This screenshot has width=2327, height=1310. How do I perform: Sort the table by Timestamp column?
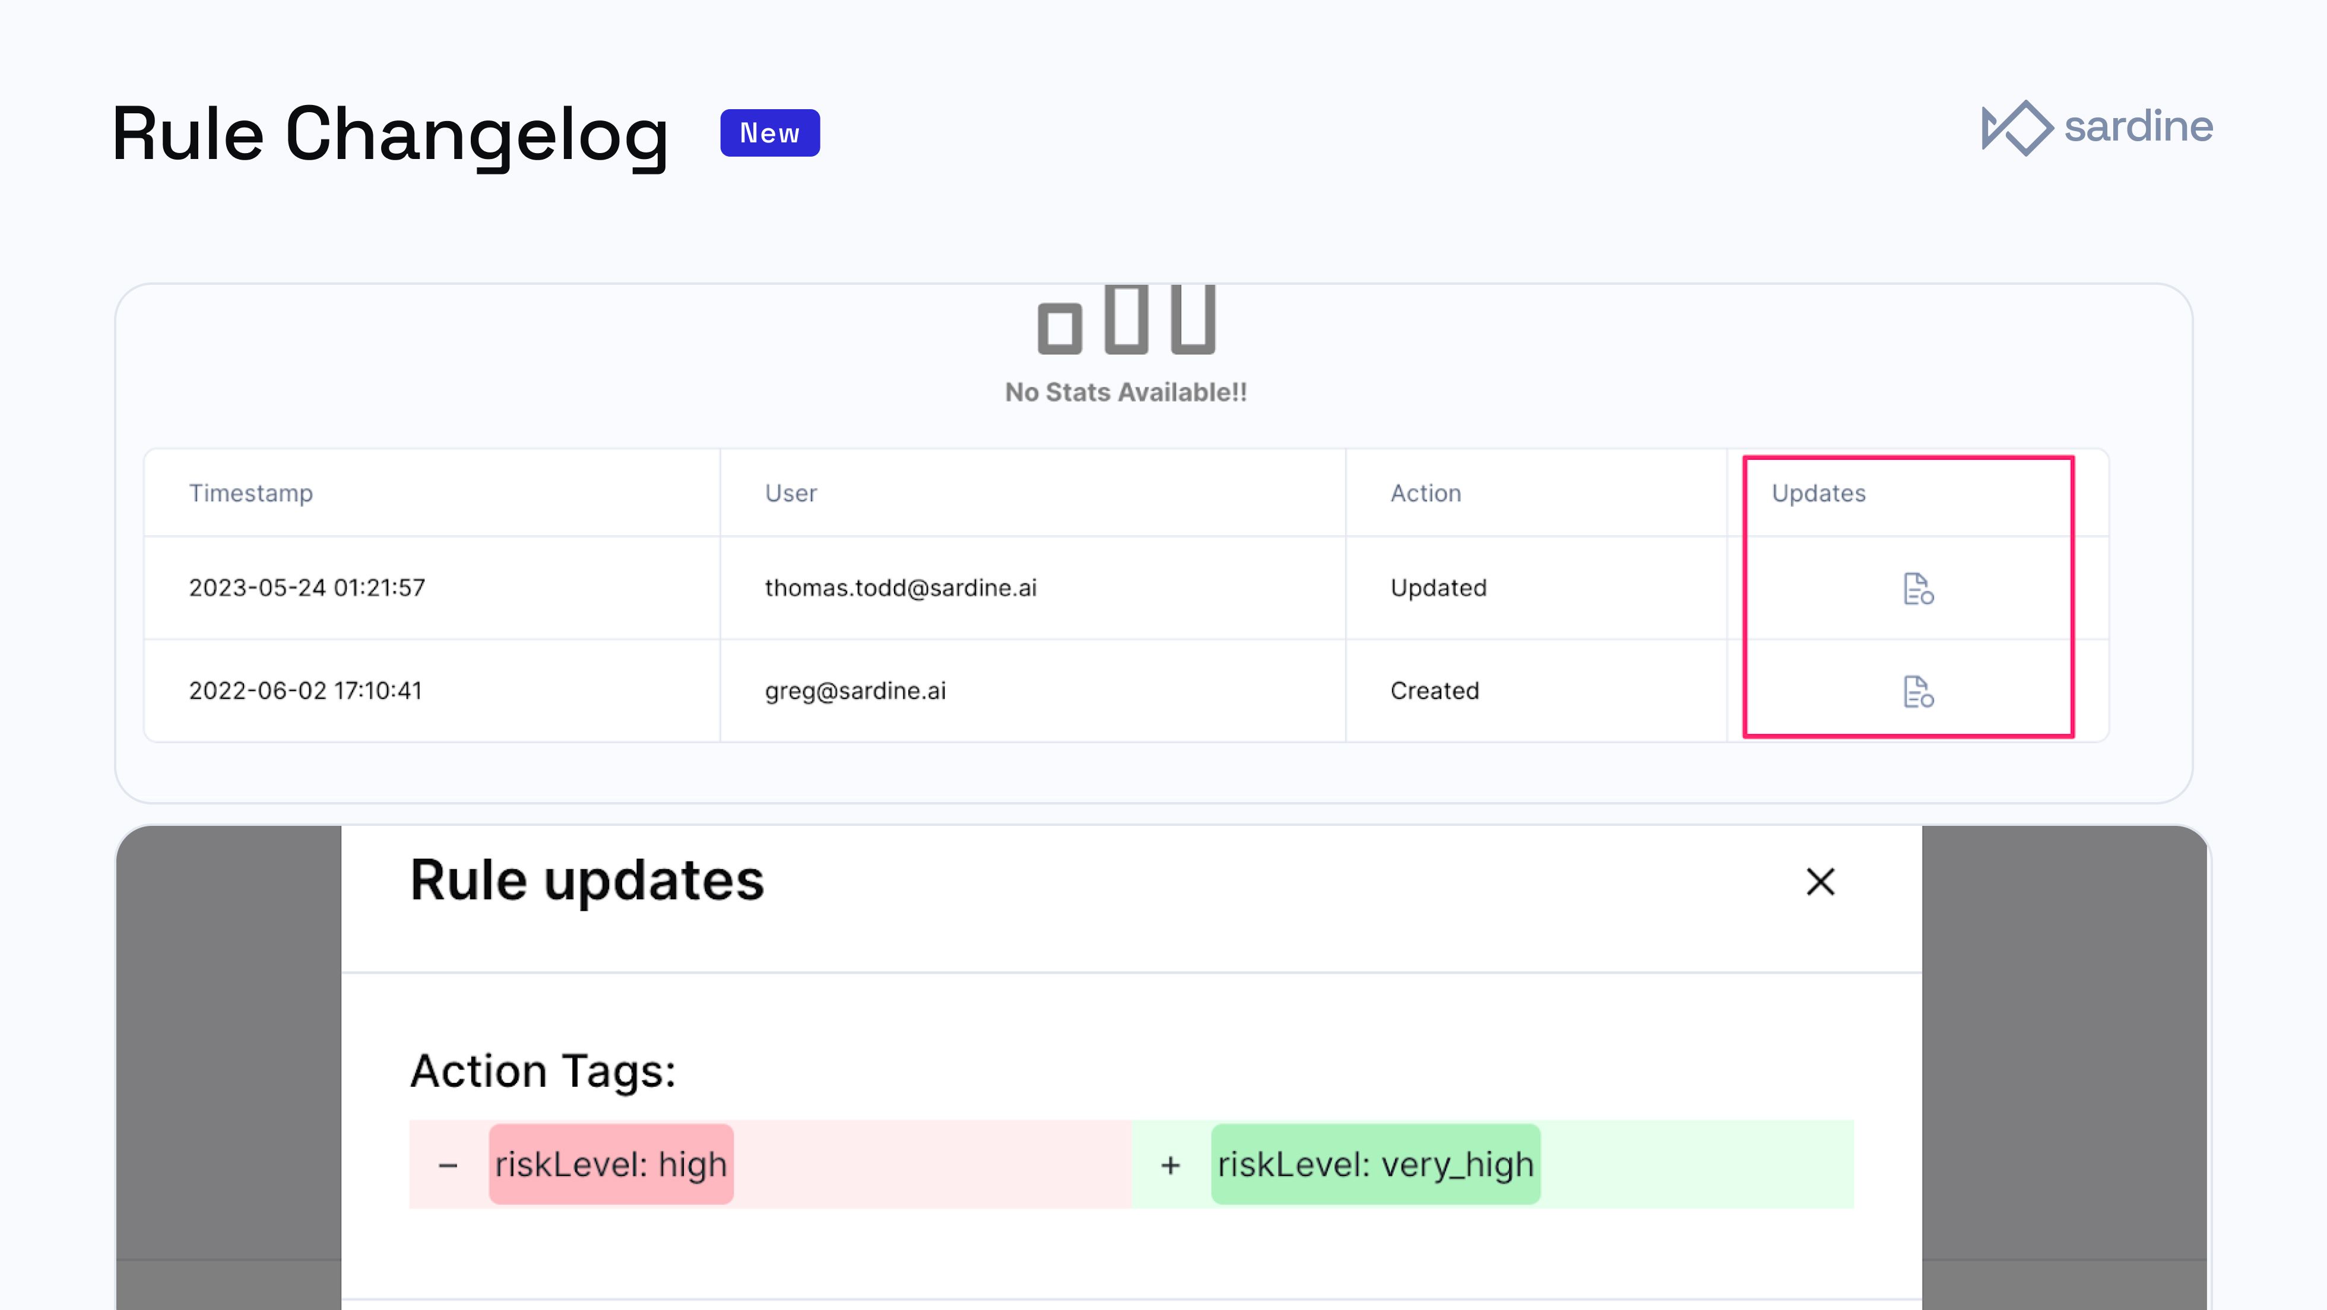tap(251, 493)
